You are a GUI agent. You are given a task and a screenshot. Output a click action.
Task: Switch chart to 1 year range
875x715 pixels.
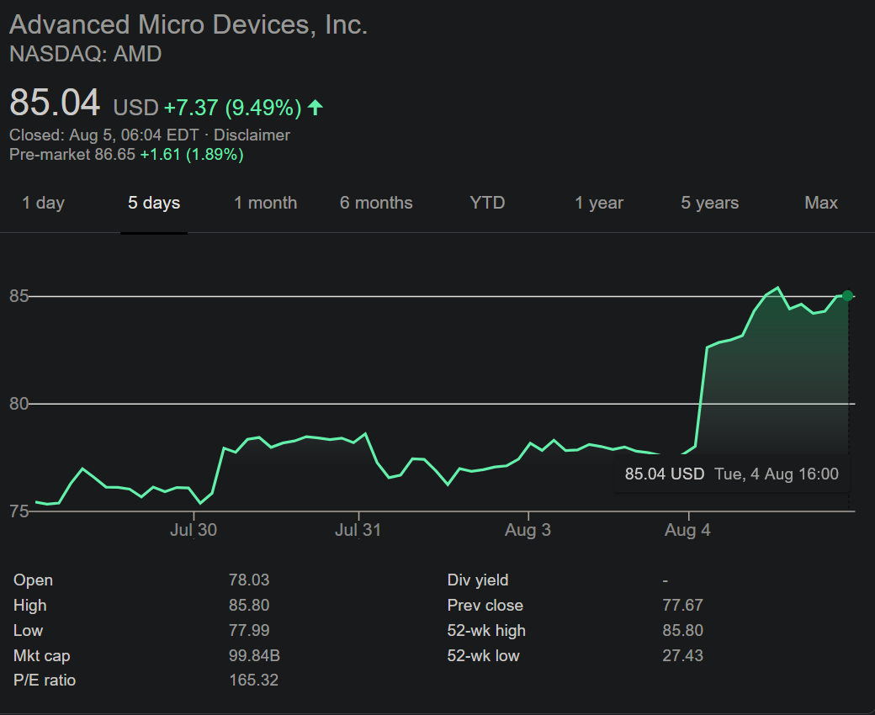(x=599, y=203)
